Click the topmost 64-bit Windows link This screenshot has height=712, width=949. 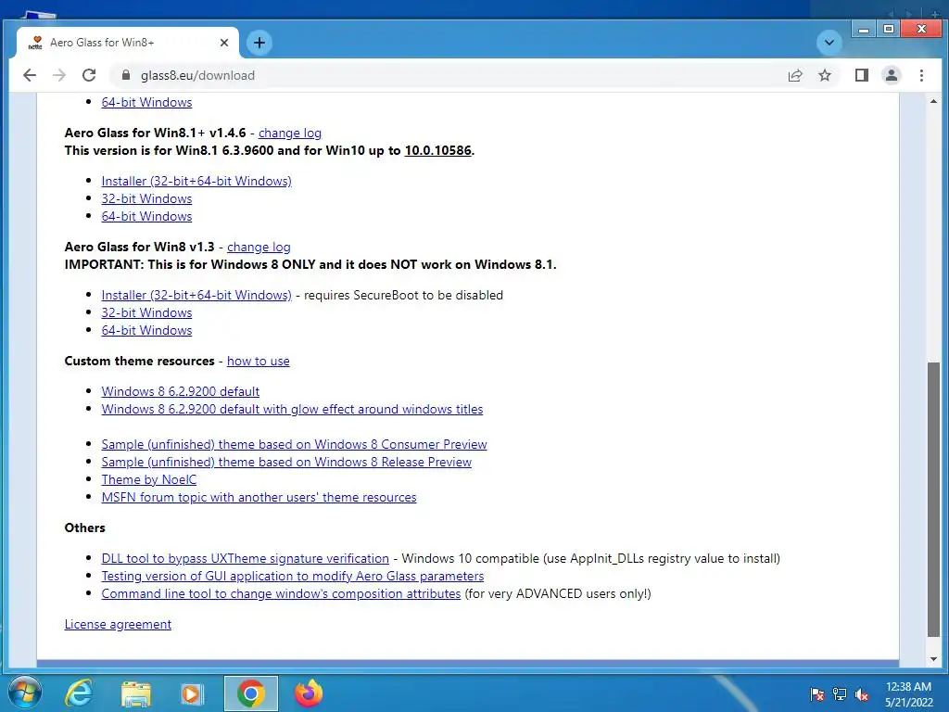click(x=146, y=102)
